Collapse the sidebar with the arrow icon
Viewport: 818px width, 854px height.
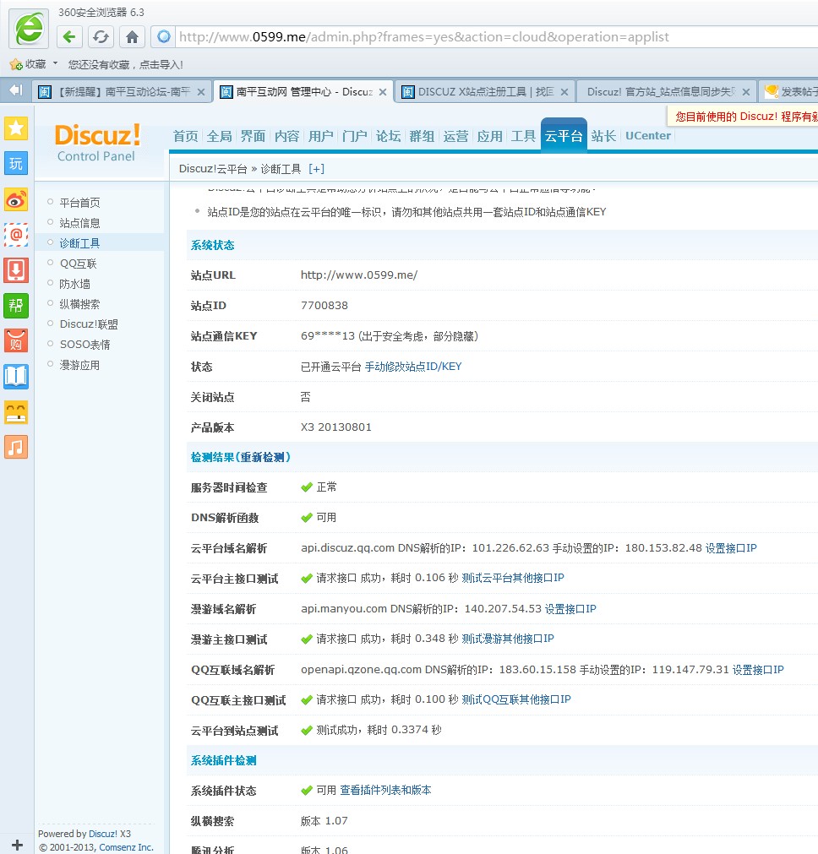click(x=16, y=90)
